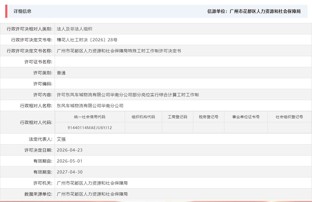
Task: Click the 组织机构代码 column header
Action: tap(143, 117)
